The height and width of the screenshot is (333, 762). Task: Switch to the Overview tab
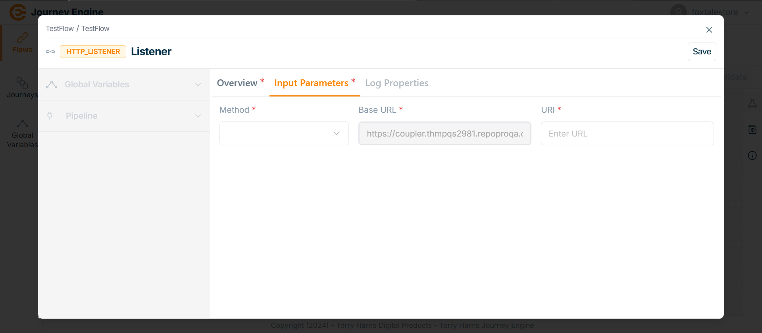click(x=237, y=83)
